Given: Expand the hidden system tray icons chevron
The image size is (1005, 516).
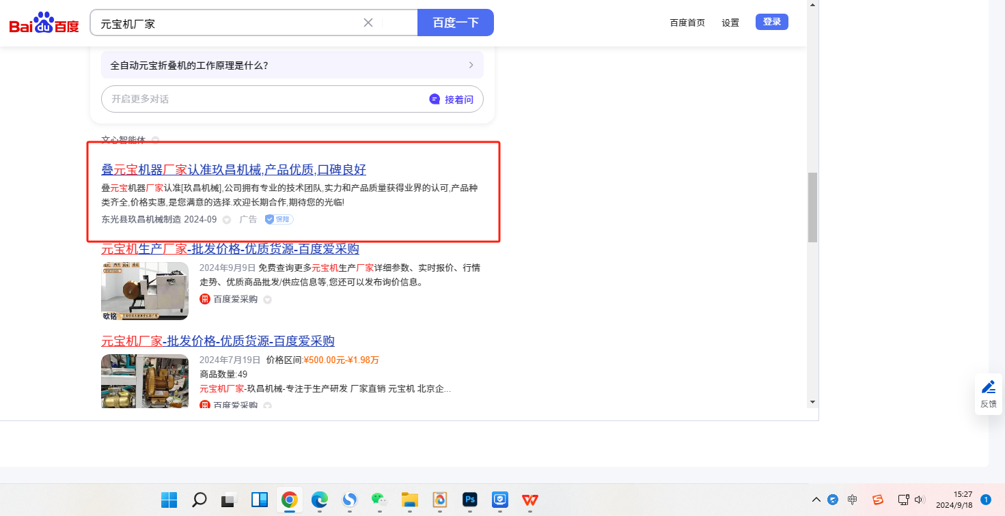Looking at the screenshot, I should (x=816, y=500).
